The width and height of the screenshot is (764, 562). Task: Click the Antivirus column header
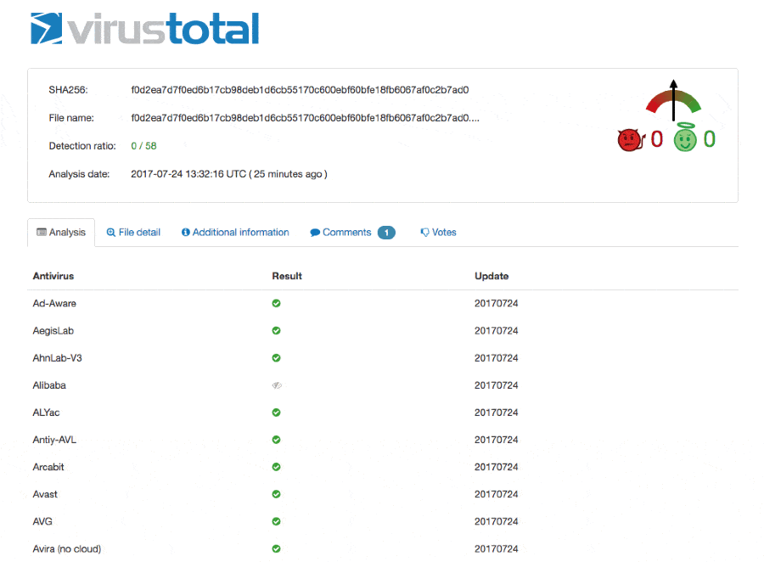coord(53,276)
